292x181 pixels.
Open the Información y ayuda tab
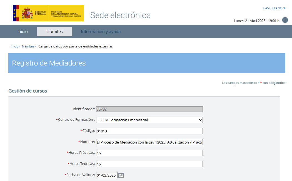[101, 32]
